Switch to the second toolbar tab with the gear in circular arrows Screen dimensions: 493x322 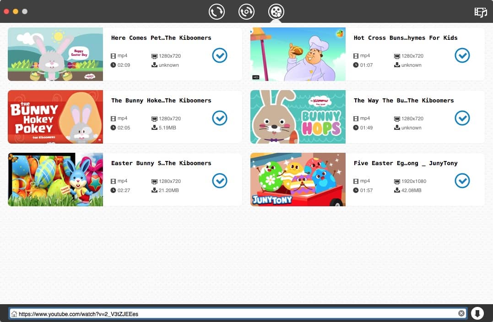(246, 11)
